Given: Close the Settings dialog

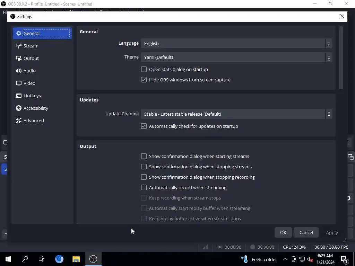Looking at the screenshot, I should click(x=342, y=16).
